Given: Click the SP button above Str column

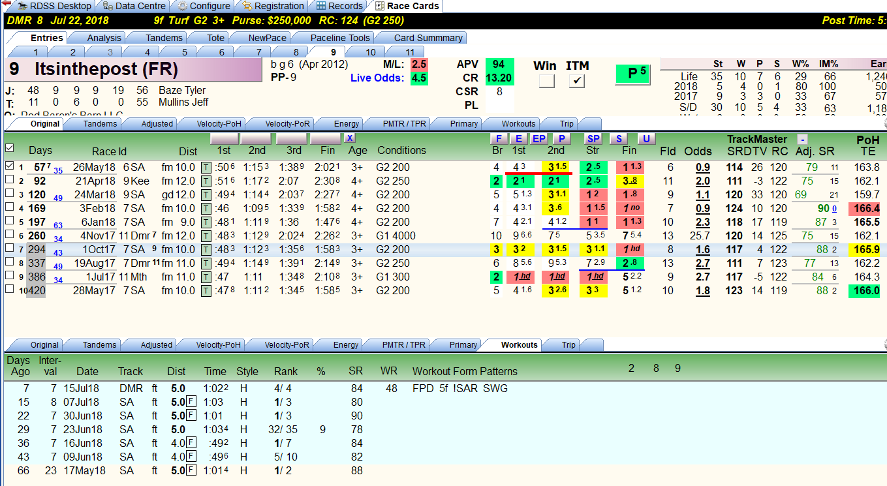Looking at the screenshot, I should (x=593, y=138).
